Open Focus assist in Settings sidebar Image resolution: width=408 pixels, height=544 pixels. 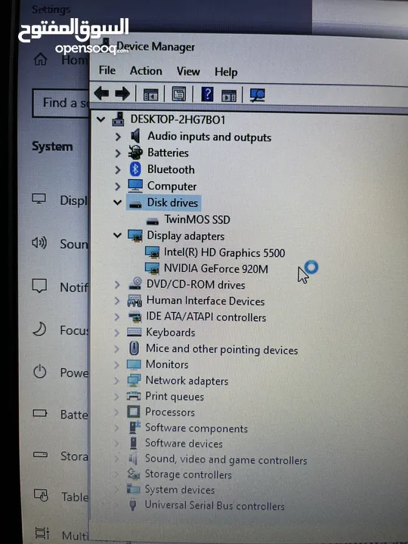60,329
